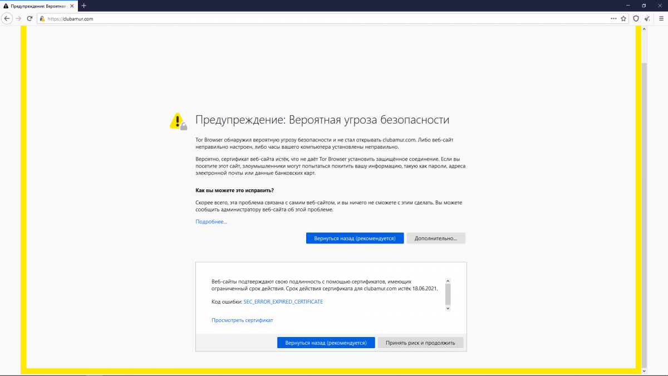The image size is (668, 376).
Task: Reload the current page
Action: coord(30,18)
